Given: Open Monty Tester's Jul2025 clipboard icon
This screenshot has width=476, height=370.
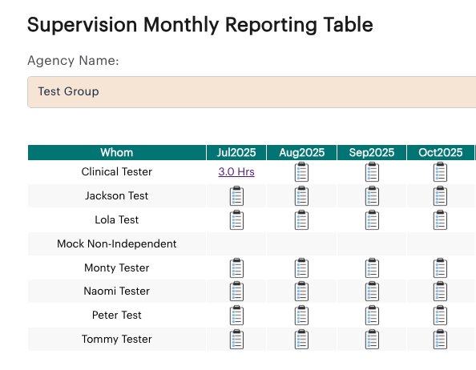Looking at the screenshot, I should (236, 267).
